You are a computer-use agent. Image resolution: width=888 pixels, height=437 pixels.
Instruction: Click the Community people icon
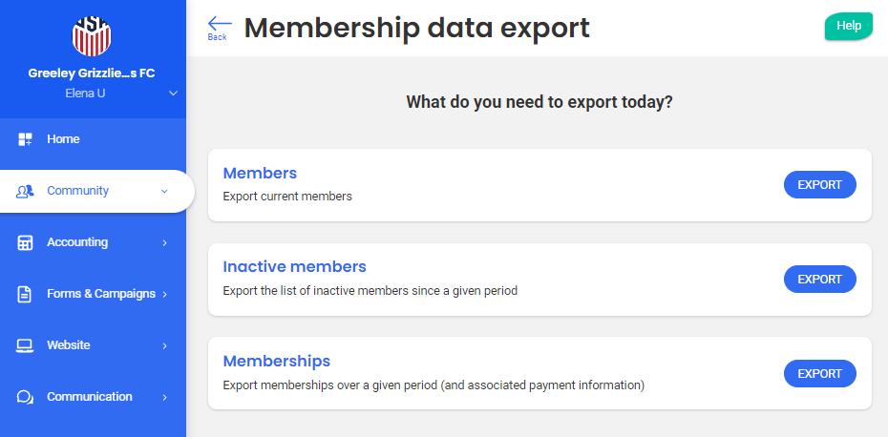coord(26,191)
